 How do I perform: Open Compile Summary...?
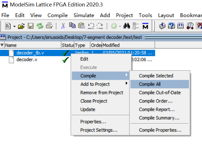coord(160,118)
